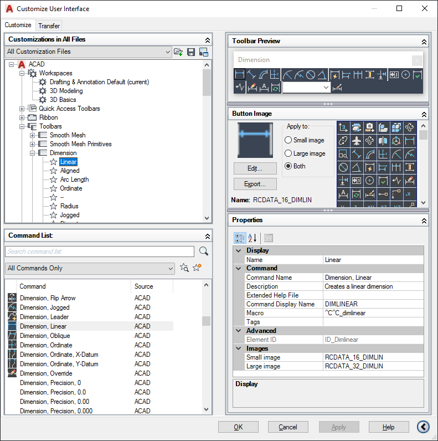
Task: Expand the Smooth Mesh Primitives toolbar node
Action: 32,144
